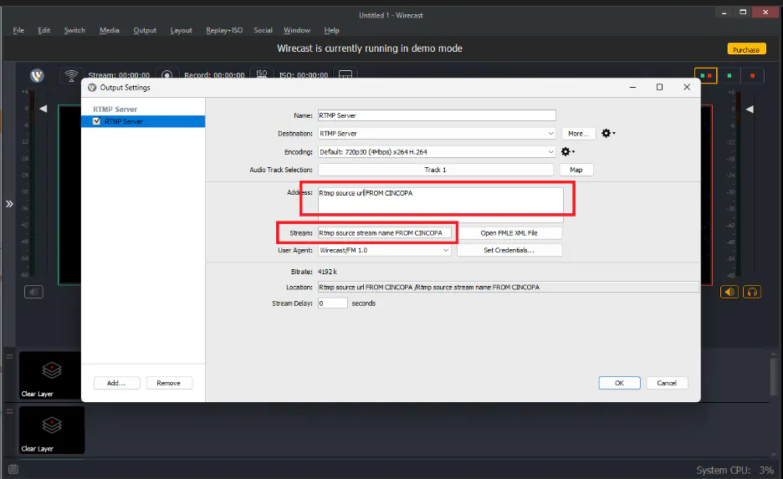Screen dimensions: 783x479
Task: Click the Location read-only field
Action: click(508, 287)
